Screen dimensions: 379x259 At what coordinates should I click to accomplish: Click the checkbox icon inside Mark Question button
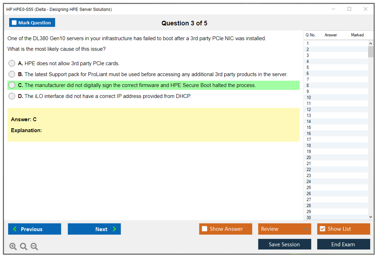[x=14, y=22]
